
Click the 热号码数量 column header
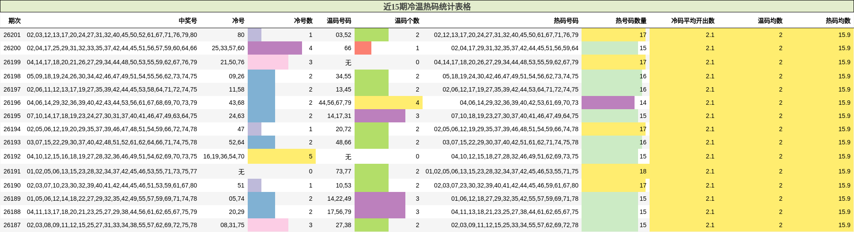pos(631,21)
